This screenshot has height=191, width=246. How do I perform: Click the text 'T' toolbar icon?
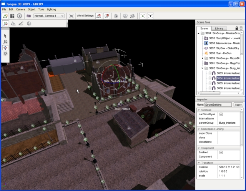click(150, 16)
